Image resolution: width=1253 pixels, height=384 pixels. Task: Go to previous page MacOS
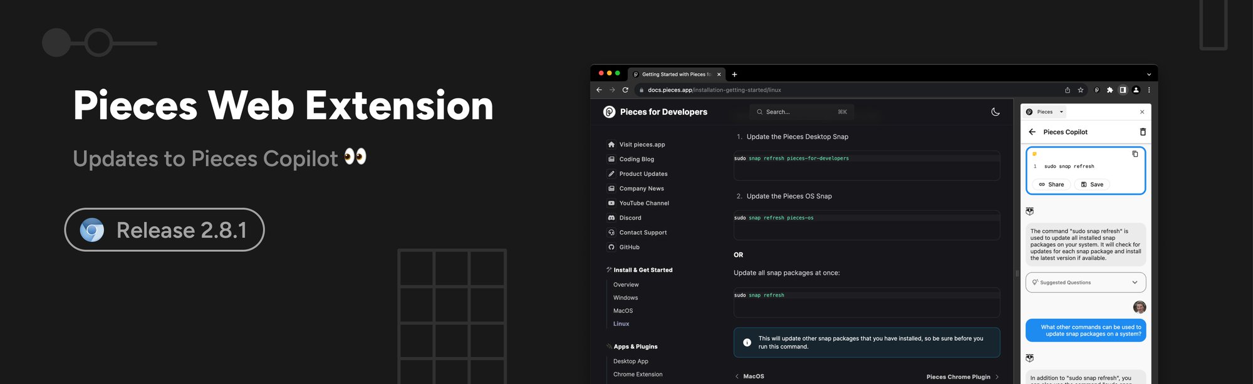point(749,376)
